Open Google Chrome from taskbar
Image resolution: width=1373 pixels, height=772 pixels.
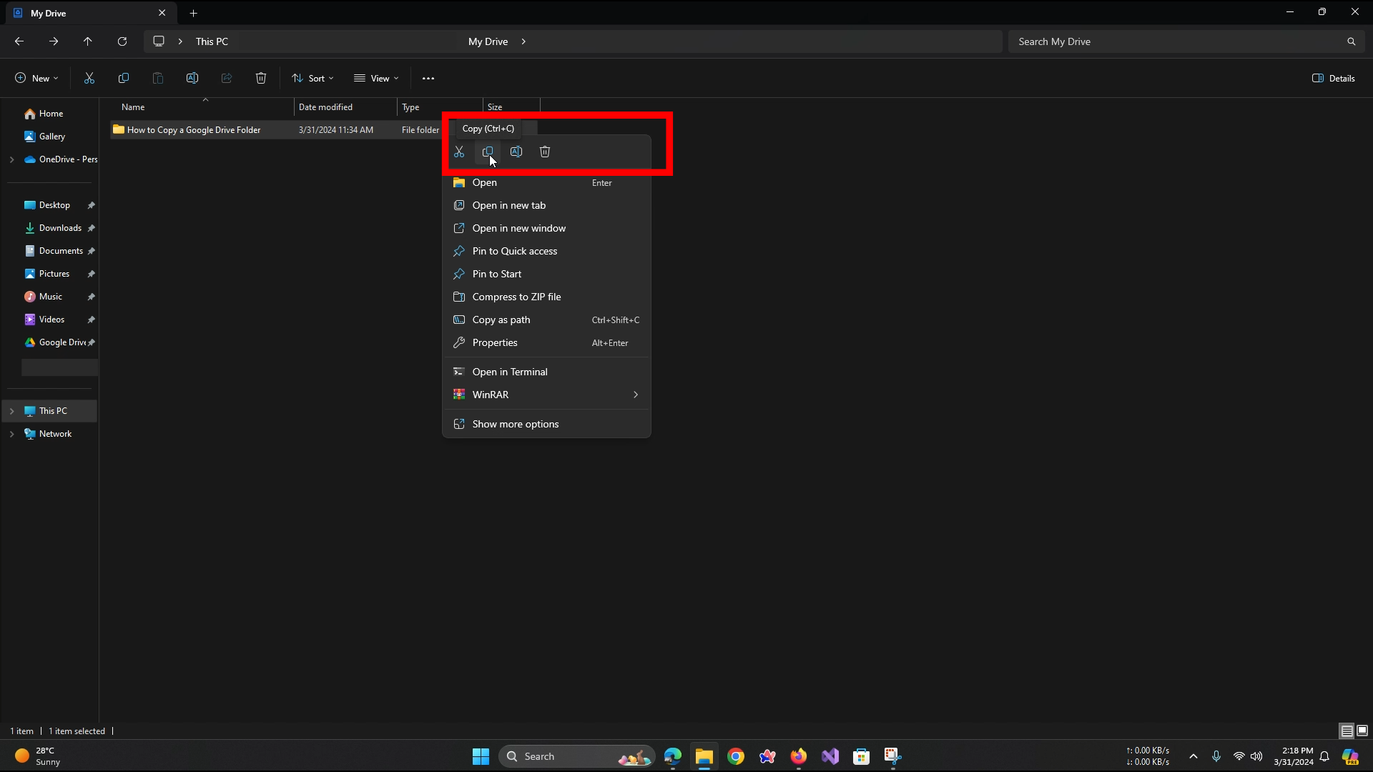pos(736,756)
